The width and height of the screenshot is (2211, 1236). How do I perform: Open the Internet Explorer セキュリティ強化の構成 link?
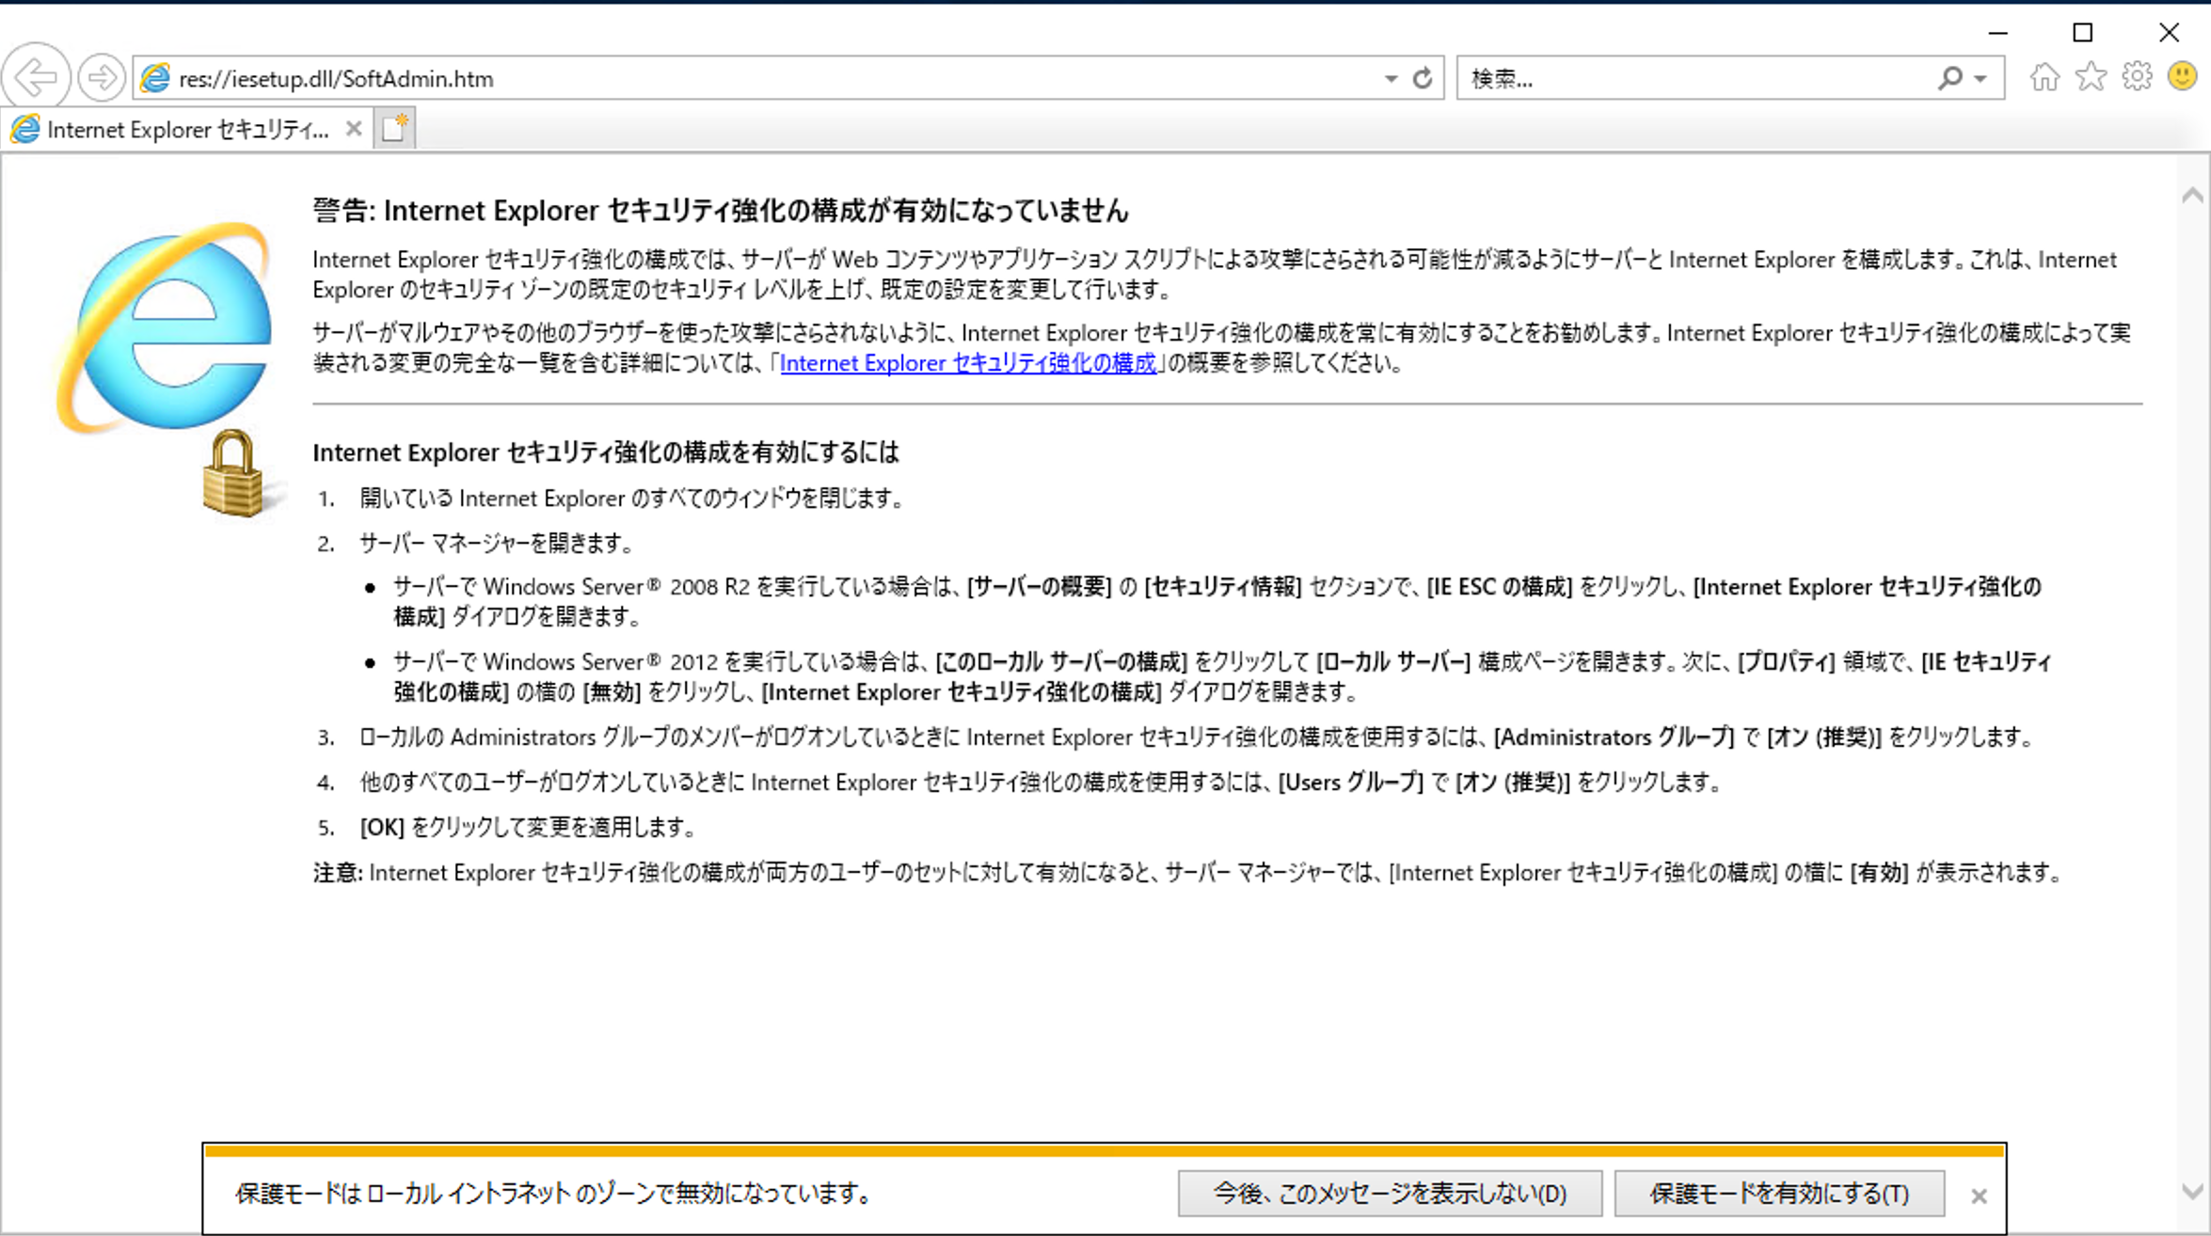pos(968,363)
